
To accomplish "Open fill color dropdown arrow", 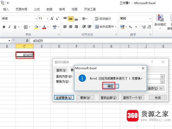I will point(40,27).
